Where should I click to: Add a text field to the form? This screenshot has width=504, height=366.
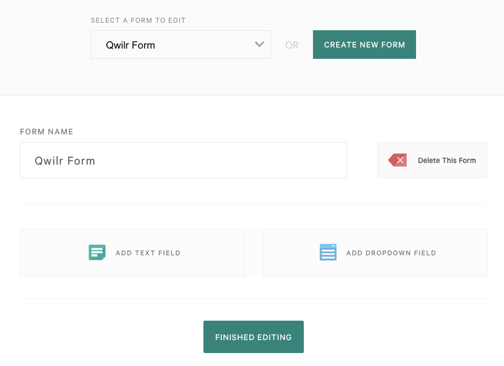pos(132,253)
